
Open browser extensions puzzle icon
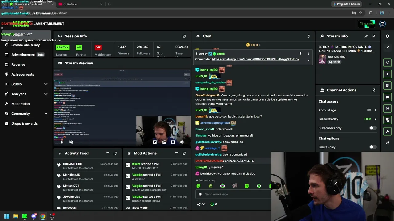pyautogui.click(x=371, y=13)
